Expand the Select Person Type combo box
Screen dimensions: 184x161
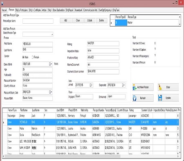tap(52, 34)
